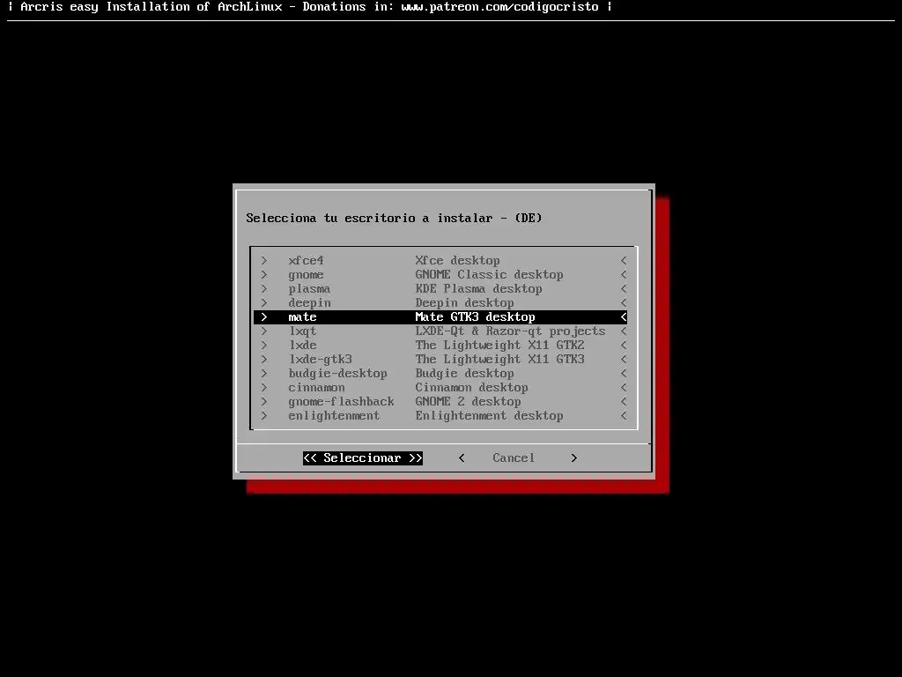Viewport: 902px width, 677px height.
Task: Select gnome-flashback entry
Action: click(440, 402)
